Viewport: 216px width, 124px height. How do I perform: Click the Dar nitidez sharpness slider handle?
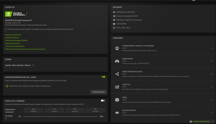60,117
